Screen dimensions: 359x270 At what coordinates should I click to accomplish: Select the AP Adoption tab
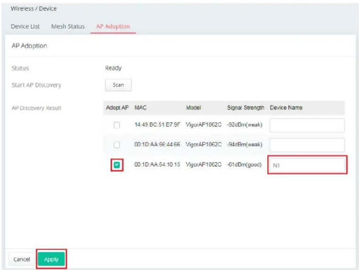point(113,27)
